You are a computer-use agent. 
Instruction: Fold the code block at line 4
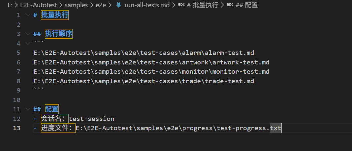(x=28, y=43)
